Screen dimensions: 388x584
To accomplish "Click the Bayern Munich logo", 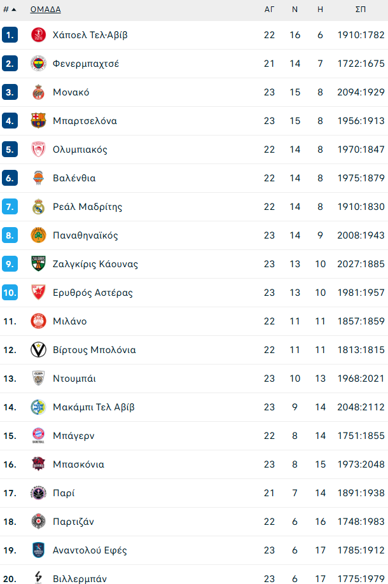I will click(x=38, y=436).
